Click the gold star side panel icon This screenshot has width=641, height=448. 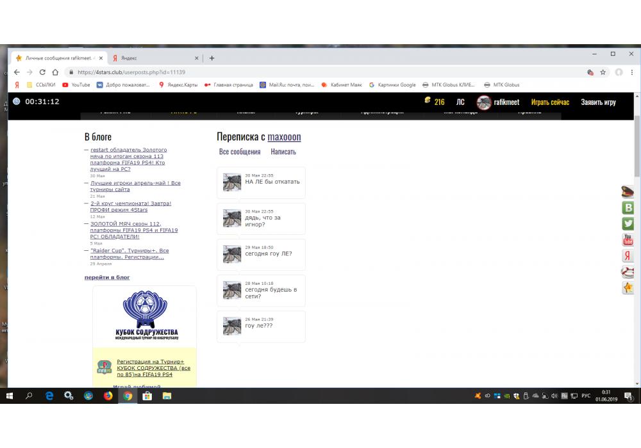628,288
